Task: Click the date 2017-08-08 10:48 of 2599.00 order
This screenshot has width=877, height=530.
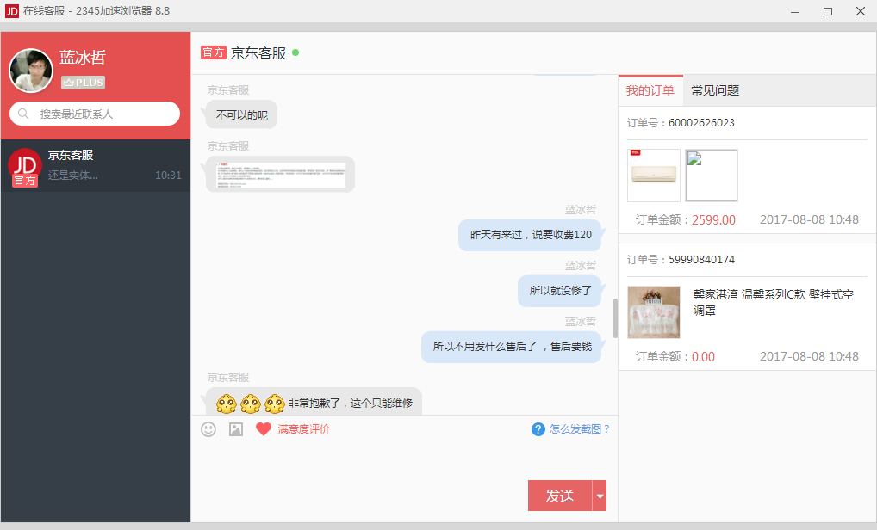Action: pyautogui.click(x=809, y=219)
